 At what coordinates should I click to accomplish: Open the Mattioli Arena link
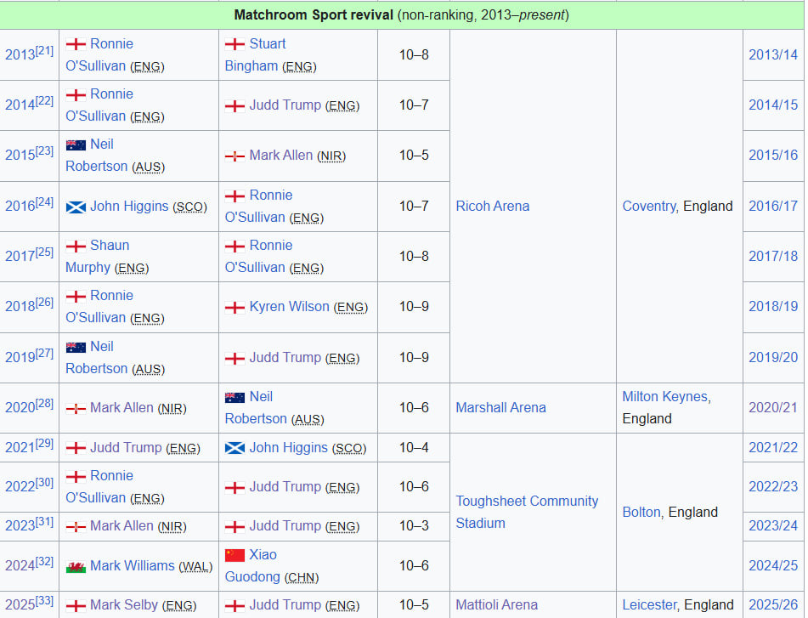(496, 604)
